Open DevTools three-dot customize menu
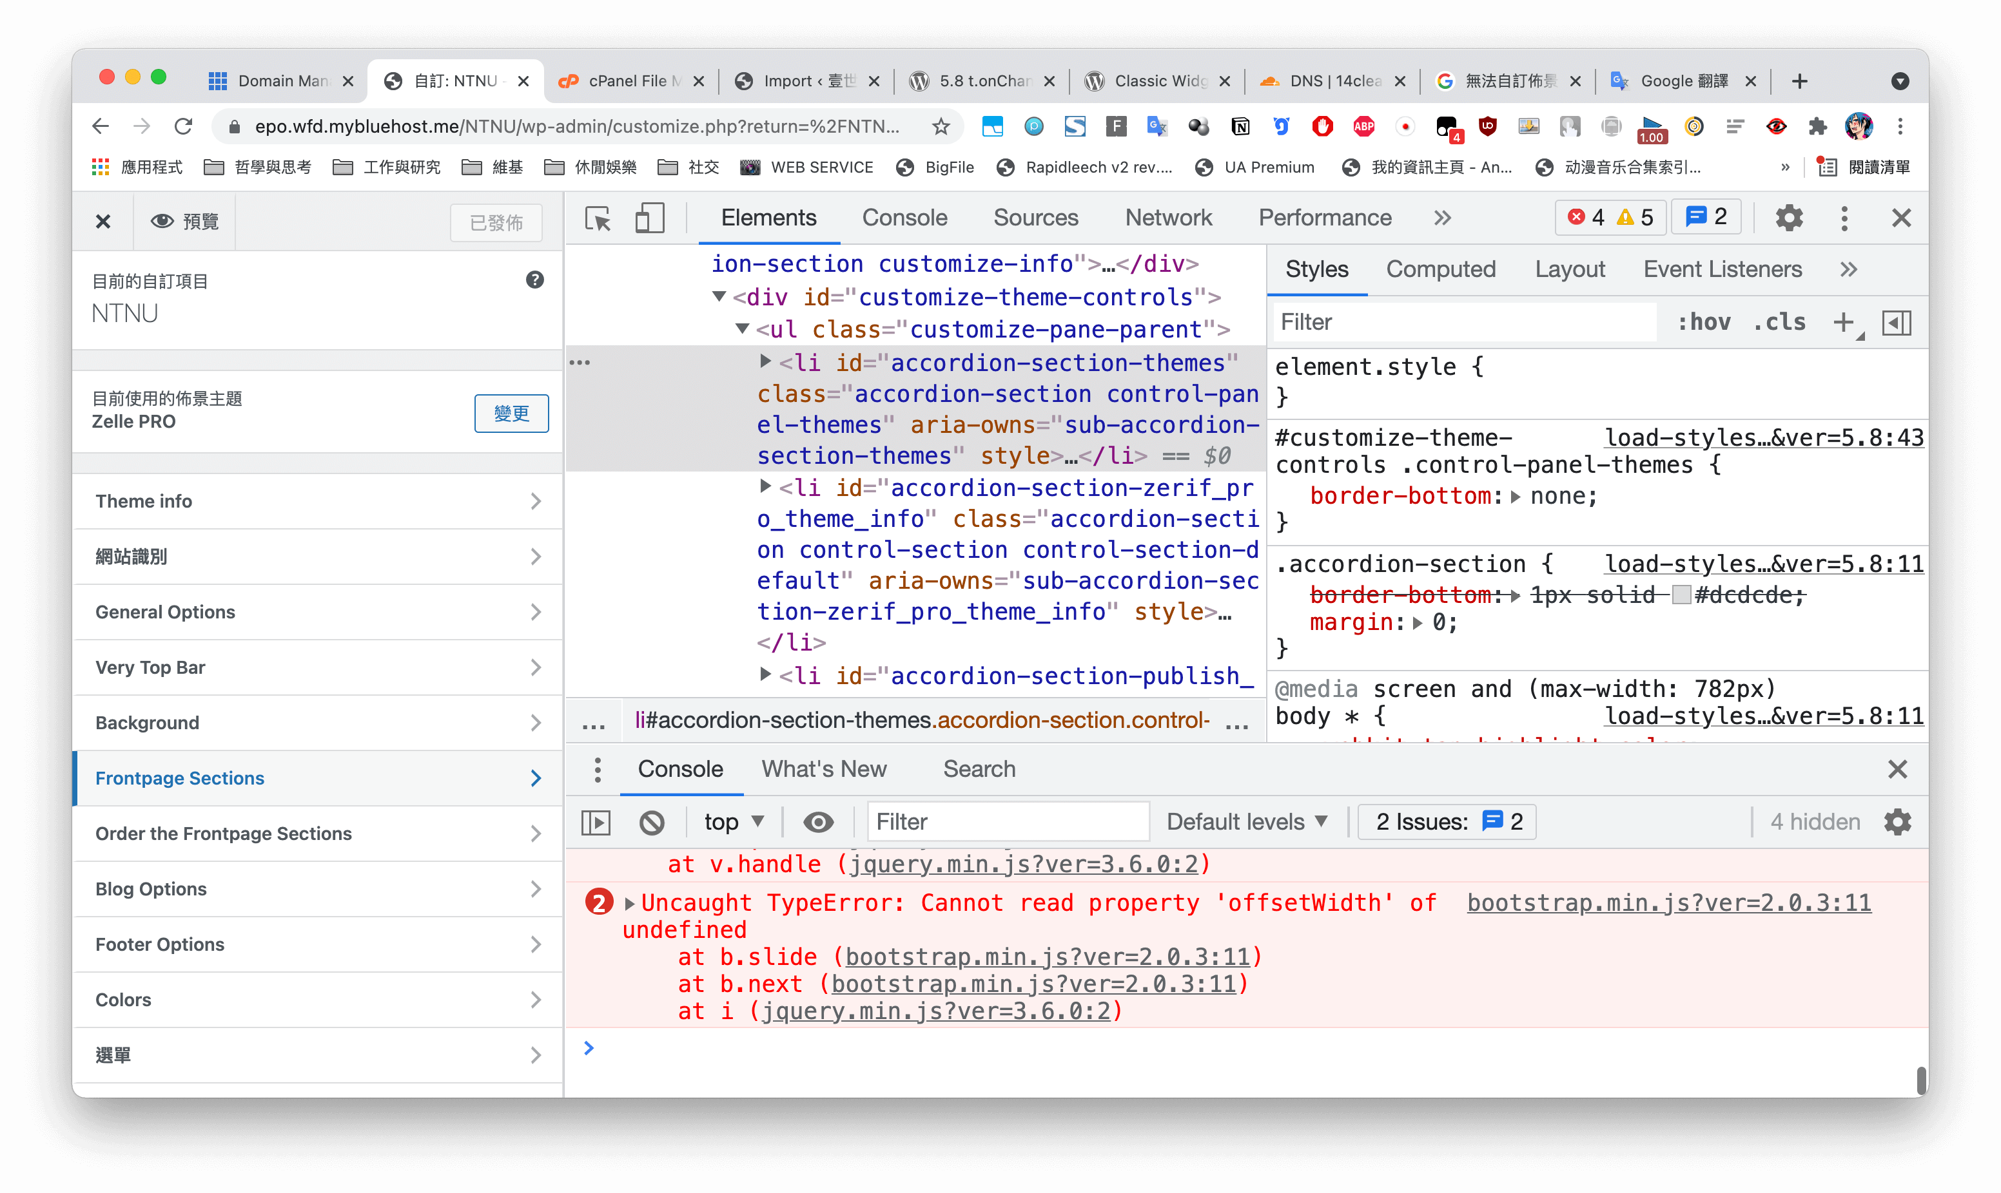Viewport: 2001px width, 1193px height. 1844,218
